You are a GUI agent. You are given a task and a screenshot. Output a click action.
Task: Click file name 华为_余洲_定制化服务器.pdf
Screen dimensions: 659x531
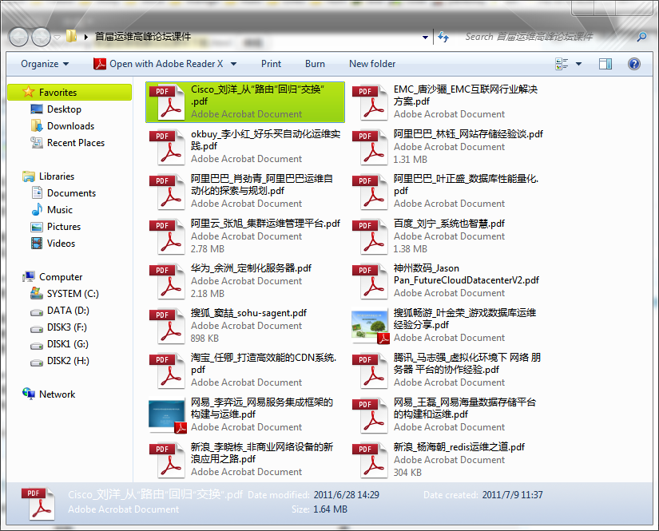tap(251, 268)
